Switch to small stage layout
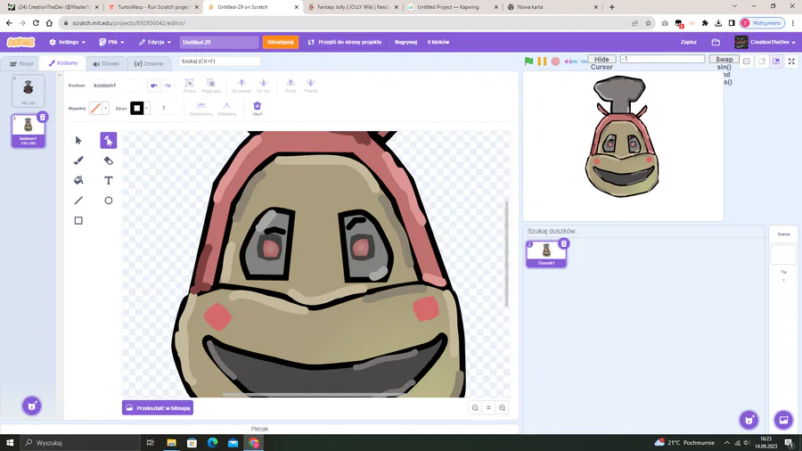 (762, 61)
